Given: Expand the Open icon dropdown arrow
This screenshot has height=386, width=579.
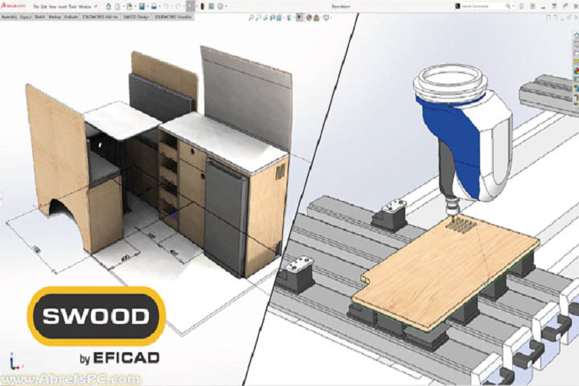Looking at the screenshot, I should pos(135,6).
